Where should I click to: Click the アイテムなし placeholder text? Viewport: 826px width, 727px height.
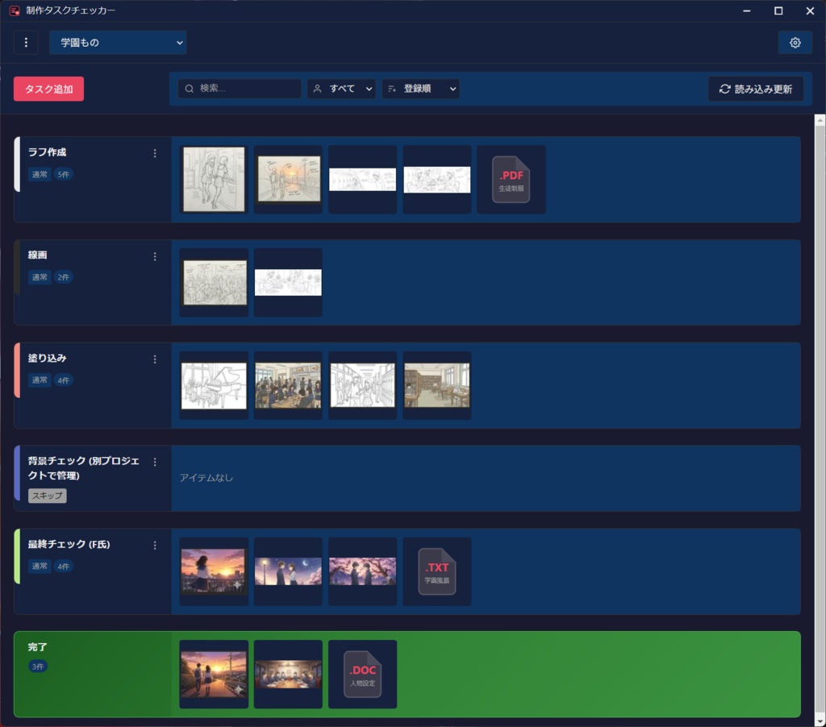[x=206, y=477]
